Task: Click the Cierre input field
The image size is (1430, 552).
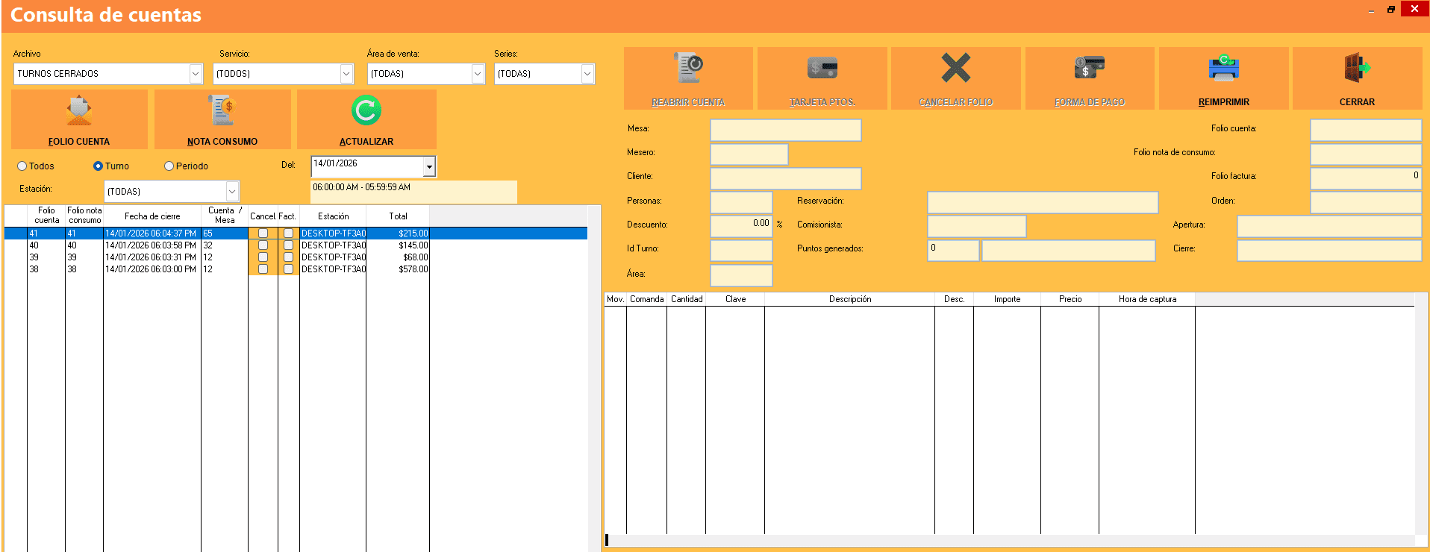Action: (x=1329, y=251)
